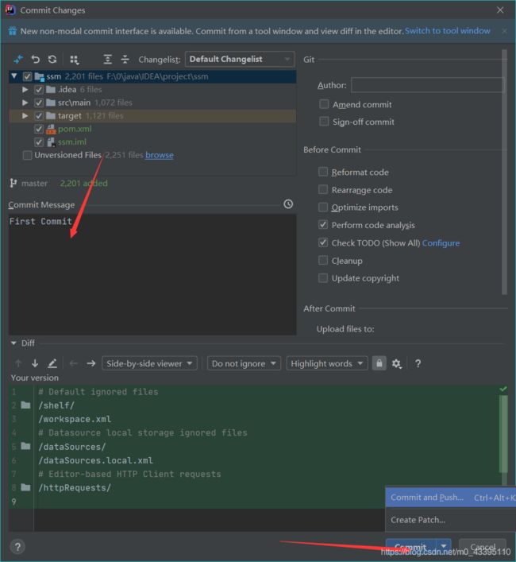
Task: Click the browse unversioned files link
Action: [x=160, y=155]
